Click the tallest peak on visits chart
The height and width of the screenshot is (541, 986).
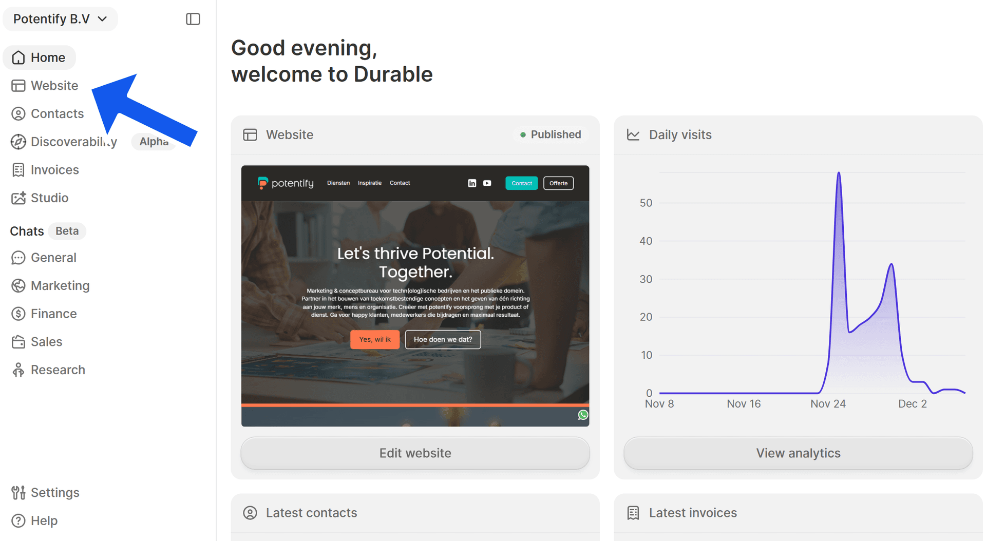[x=839, y=173]
